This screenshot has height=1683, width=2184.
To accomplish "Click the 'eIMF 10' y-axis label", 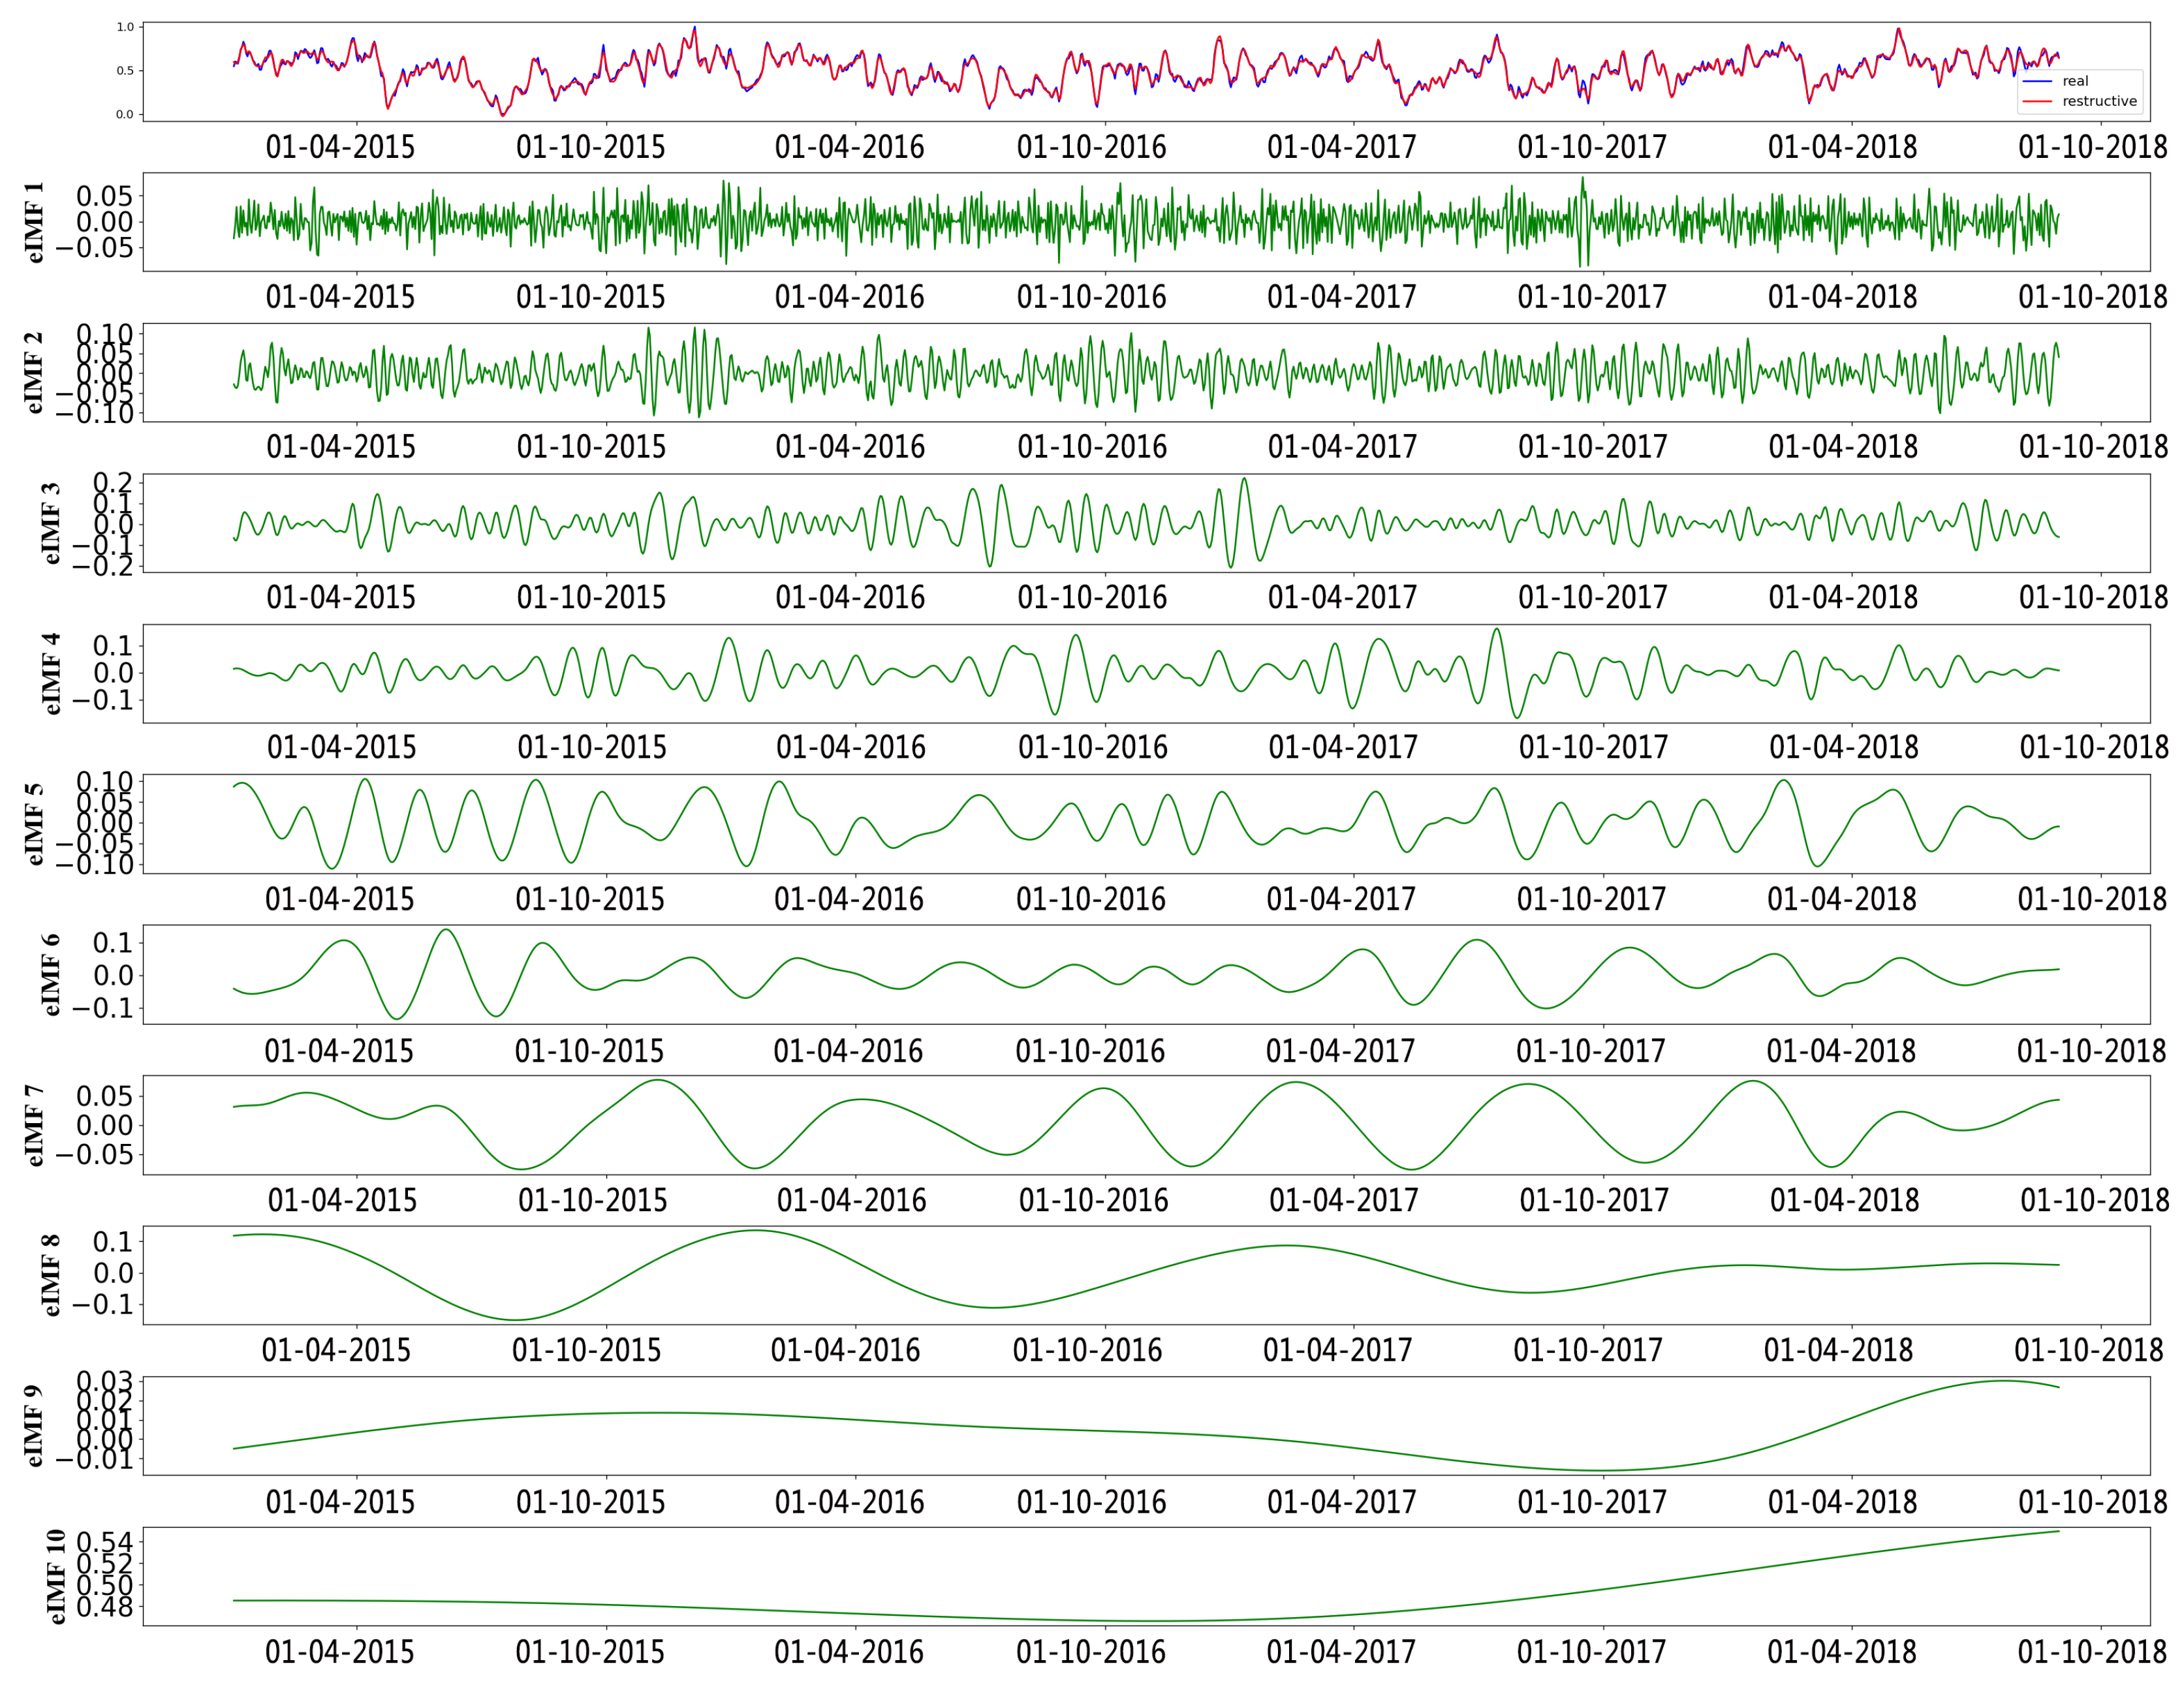I will [55, 1576].
